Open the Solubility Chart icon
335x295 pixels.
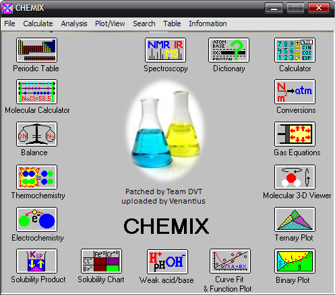point(101,261)
